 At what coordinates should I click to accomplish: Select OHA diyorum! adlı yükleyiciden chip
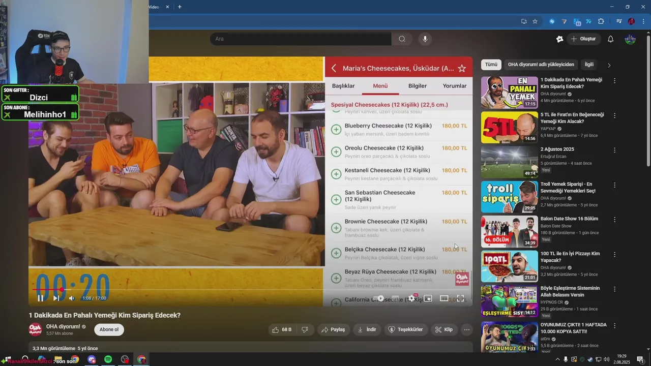541,65
